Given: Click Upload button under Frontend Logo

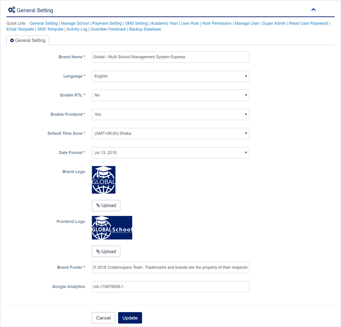Looking at the screenshot, I should 106,251.
